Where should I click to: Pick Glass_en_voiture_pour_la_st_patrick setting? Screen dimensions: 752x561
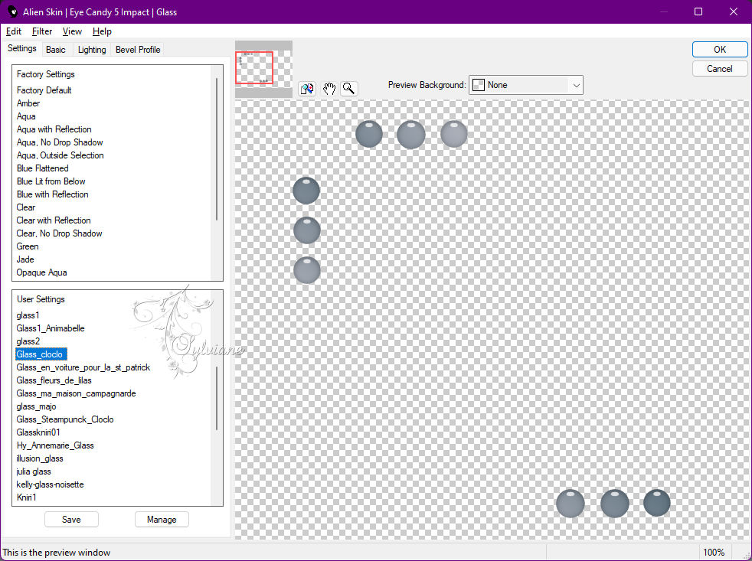tap(83, 367)
